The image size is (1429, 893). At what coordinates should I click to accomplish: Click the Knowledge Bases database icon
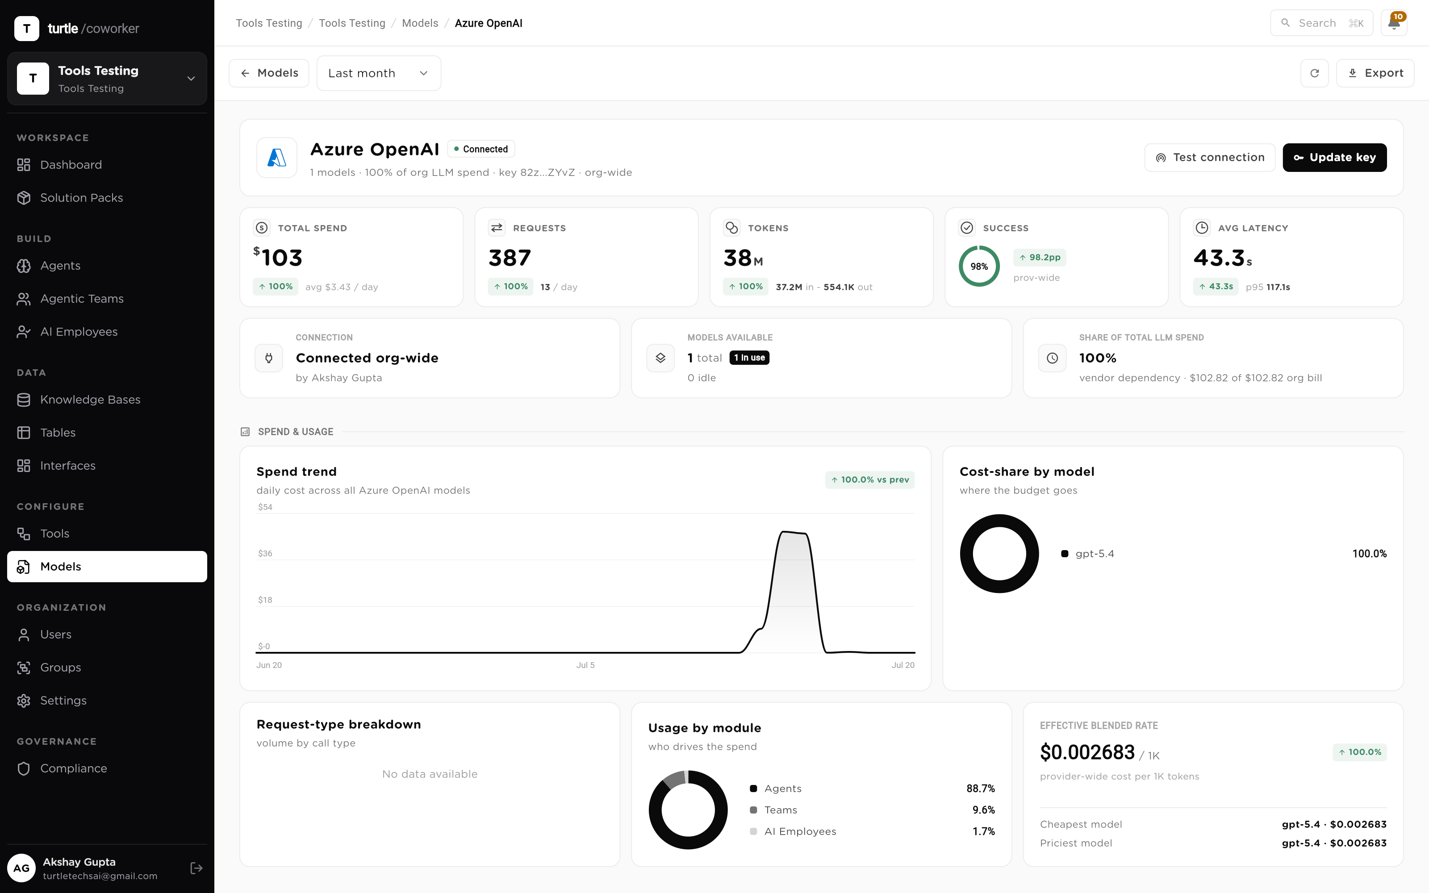(24, 400)
